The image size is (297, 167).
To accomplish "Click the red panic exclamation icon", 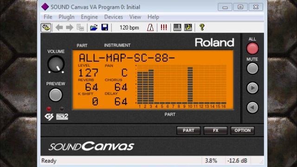I will click(164, 27).
